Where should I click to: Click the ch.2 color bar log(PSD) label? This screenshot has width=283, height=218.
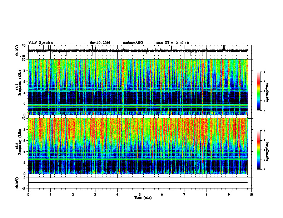click(x=267, y=151)
